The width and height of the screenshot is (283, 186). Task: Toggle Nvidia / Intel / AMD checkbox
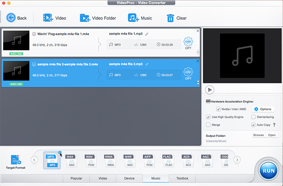point(219,109)
